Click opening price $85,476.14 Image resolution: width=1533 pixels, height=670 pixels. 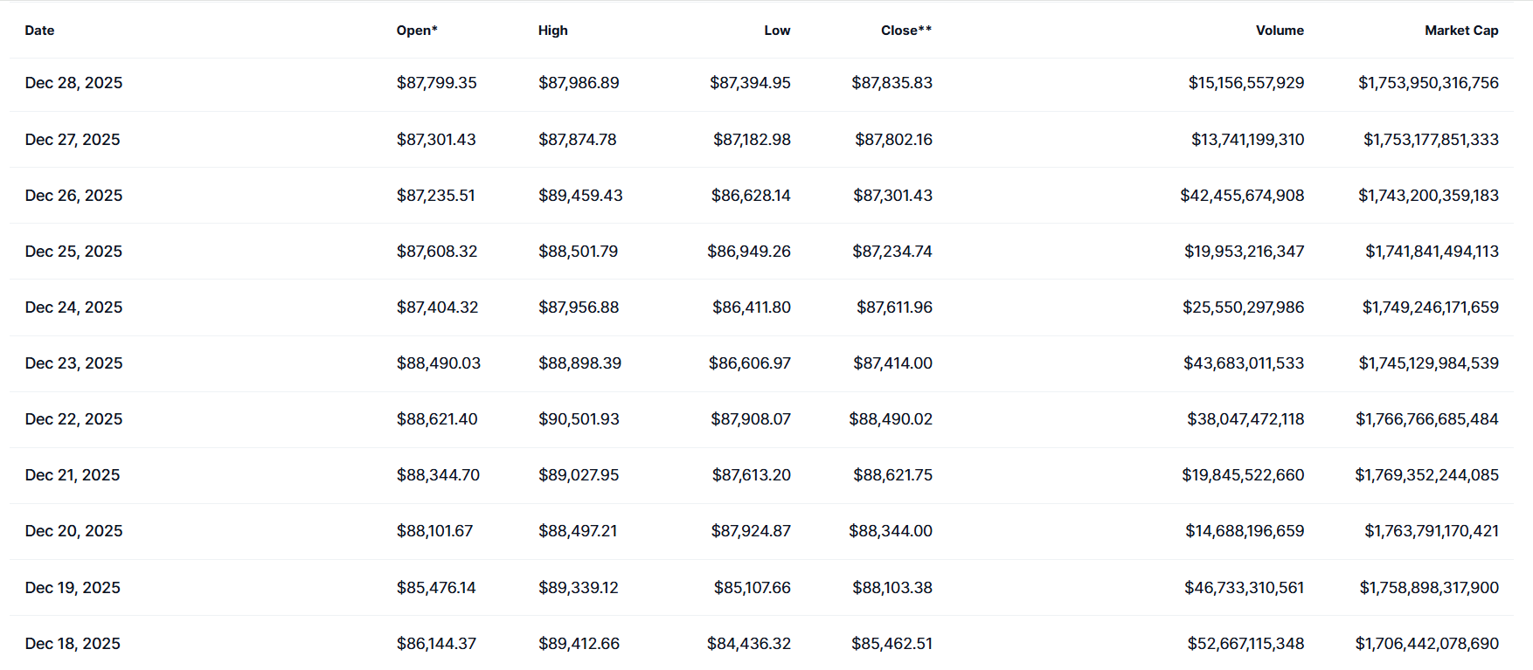click(436, 588)
